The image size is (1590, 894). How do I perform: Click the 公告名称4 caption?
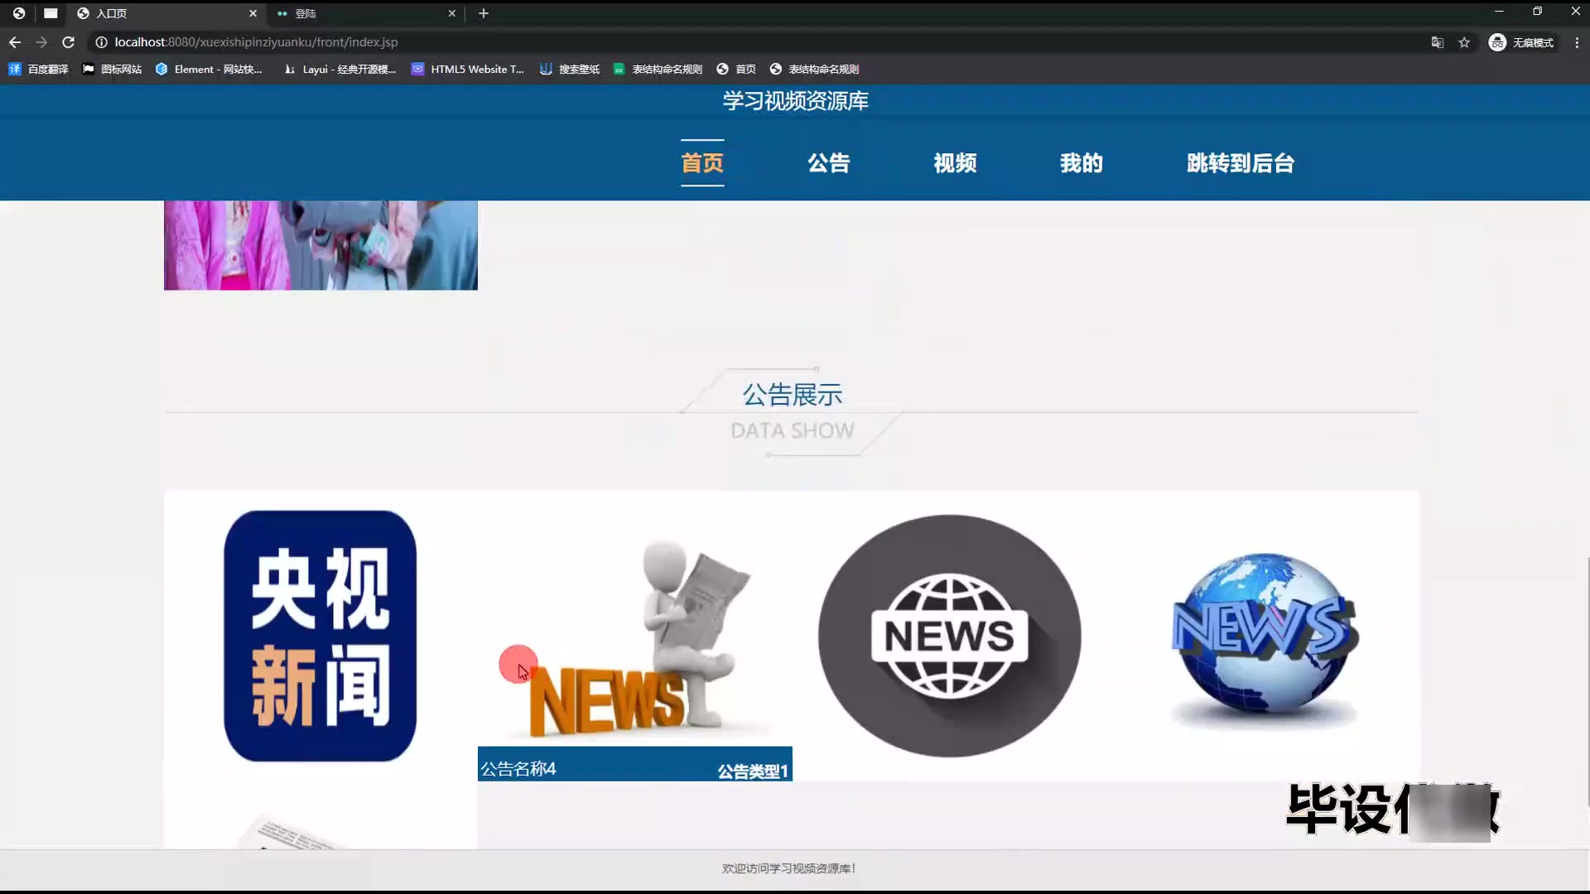click(x=518, y=769)
